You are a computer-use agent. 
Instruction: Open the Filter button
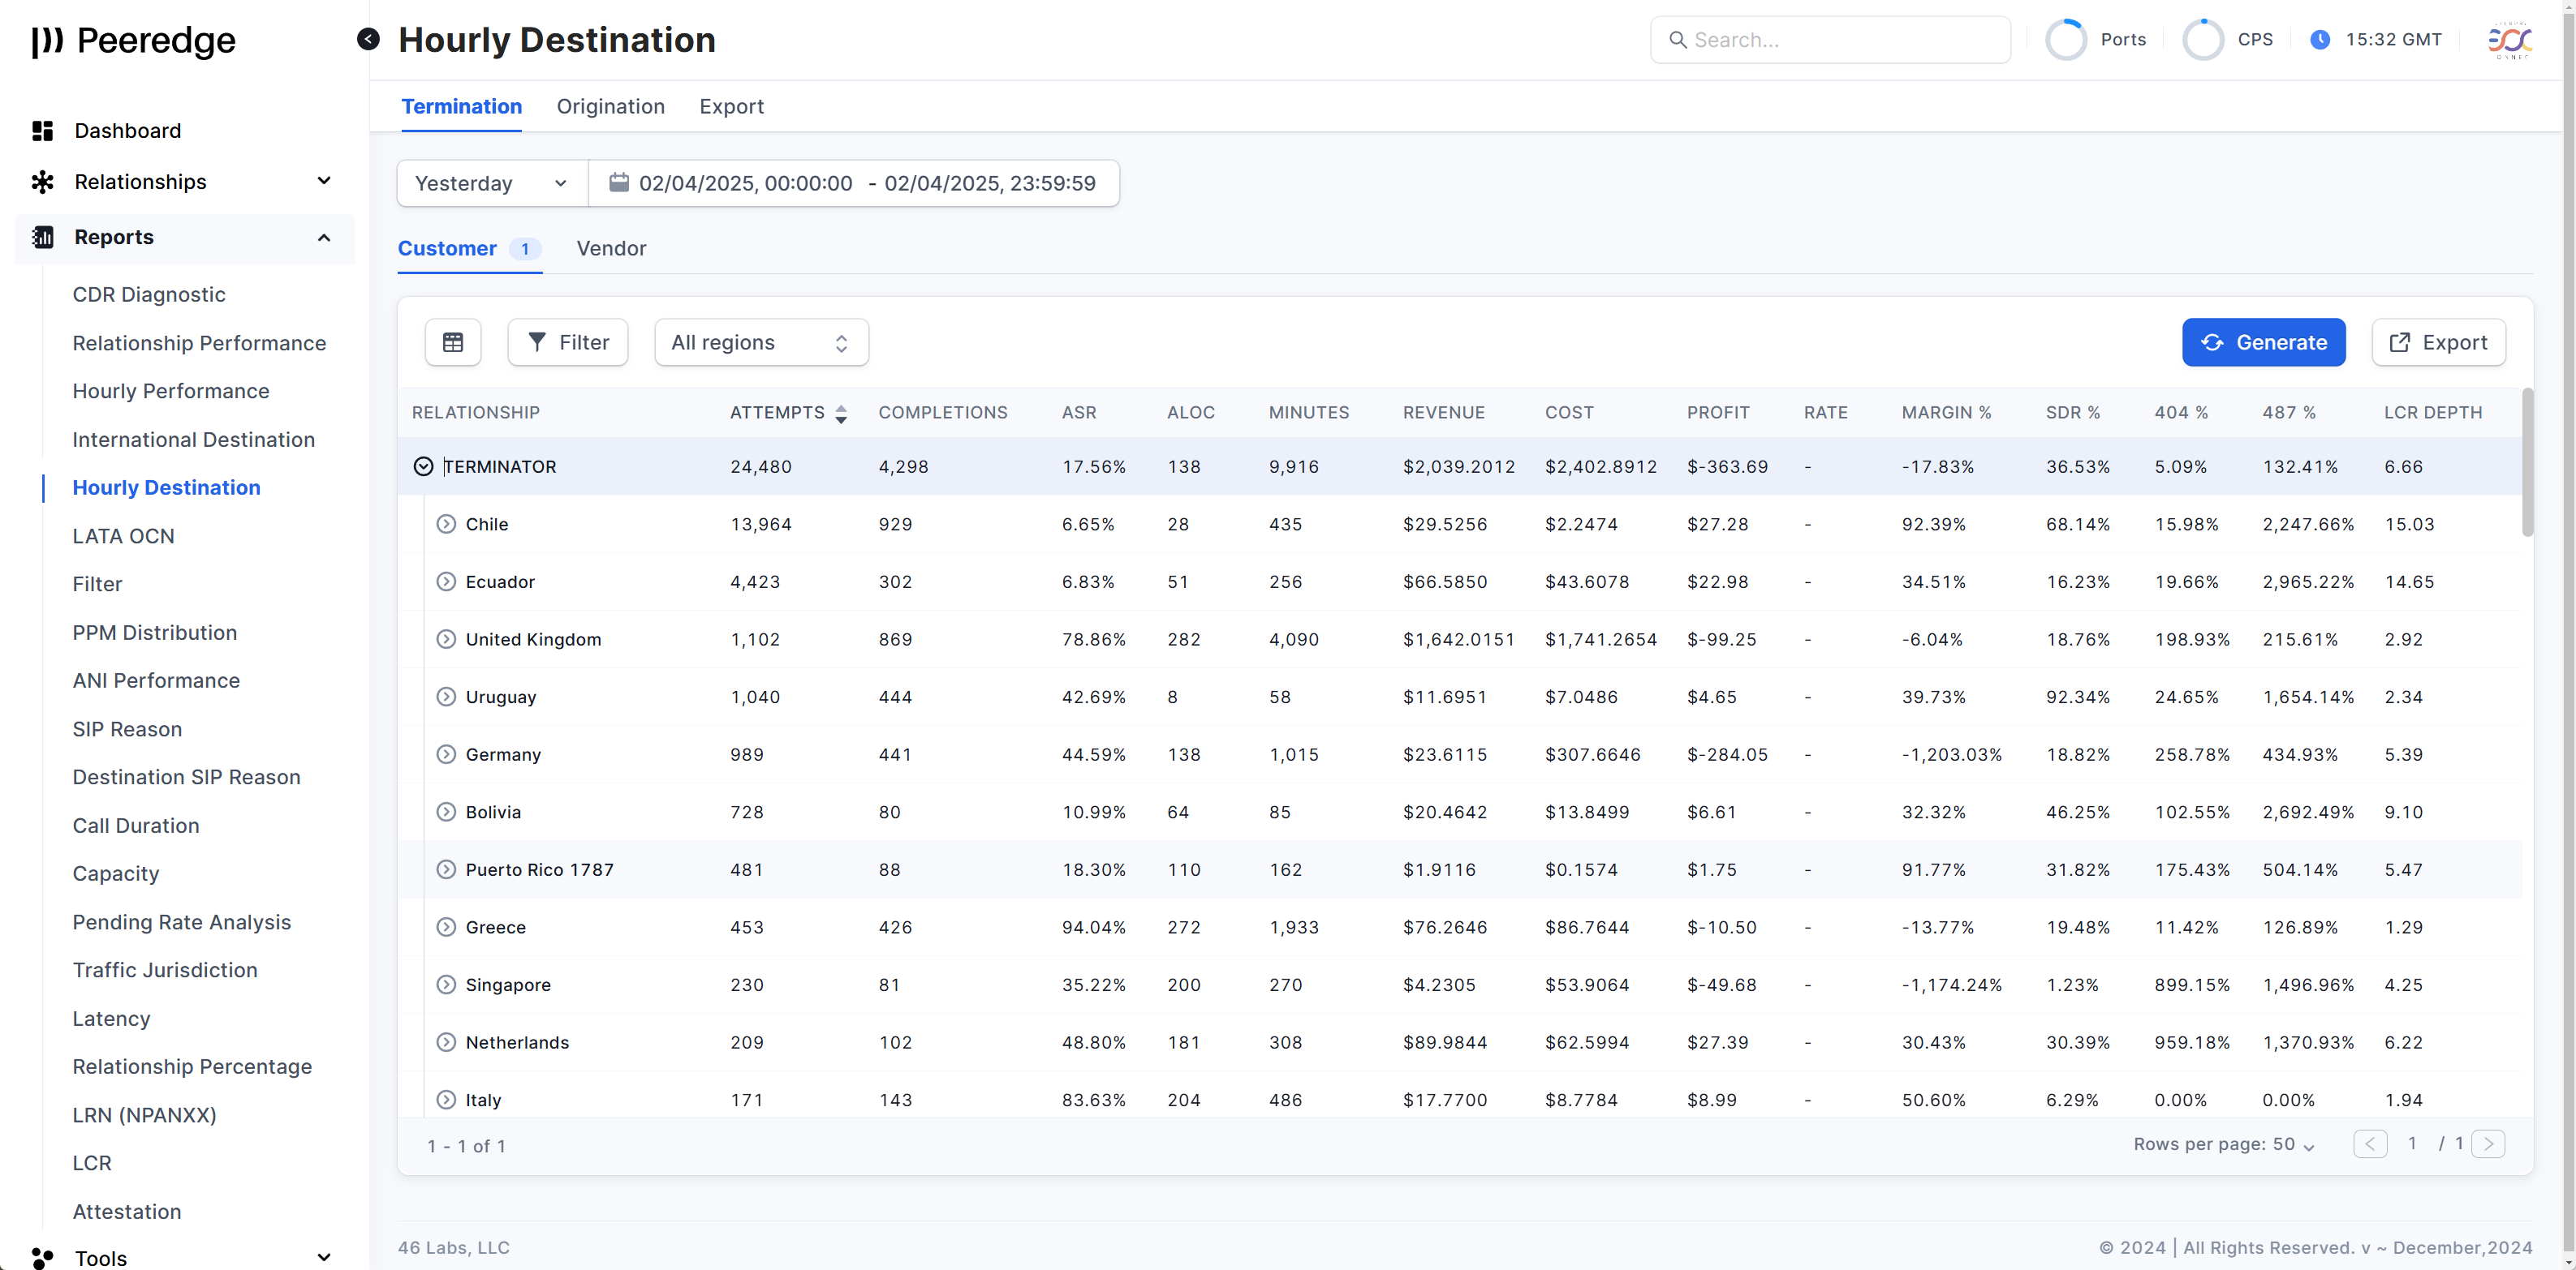(568, 343)
